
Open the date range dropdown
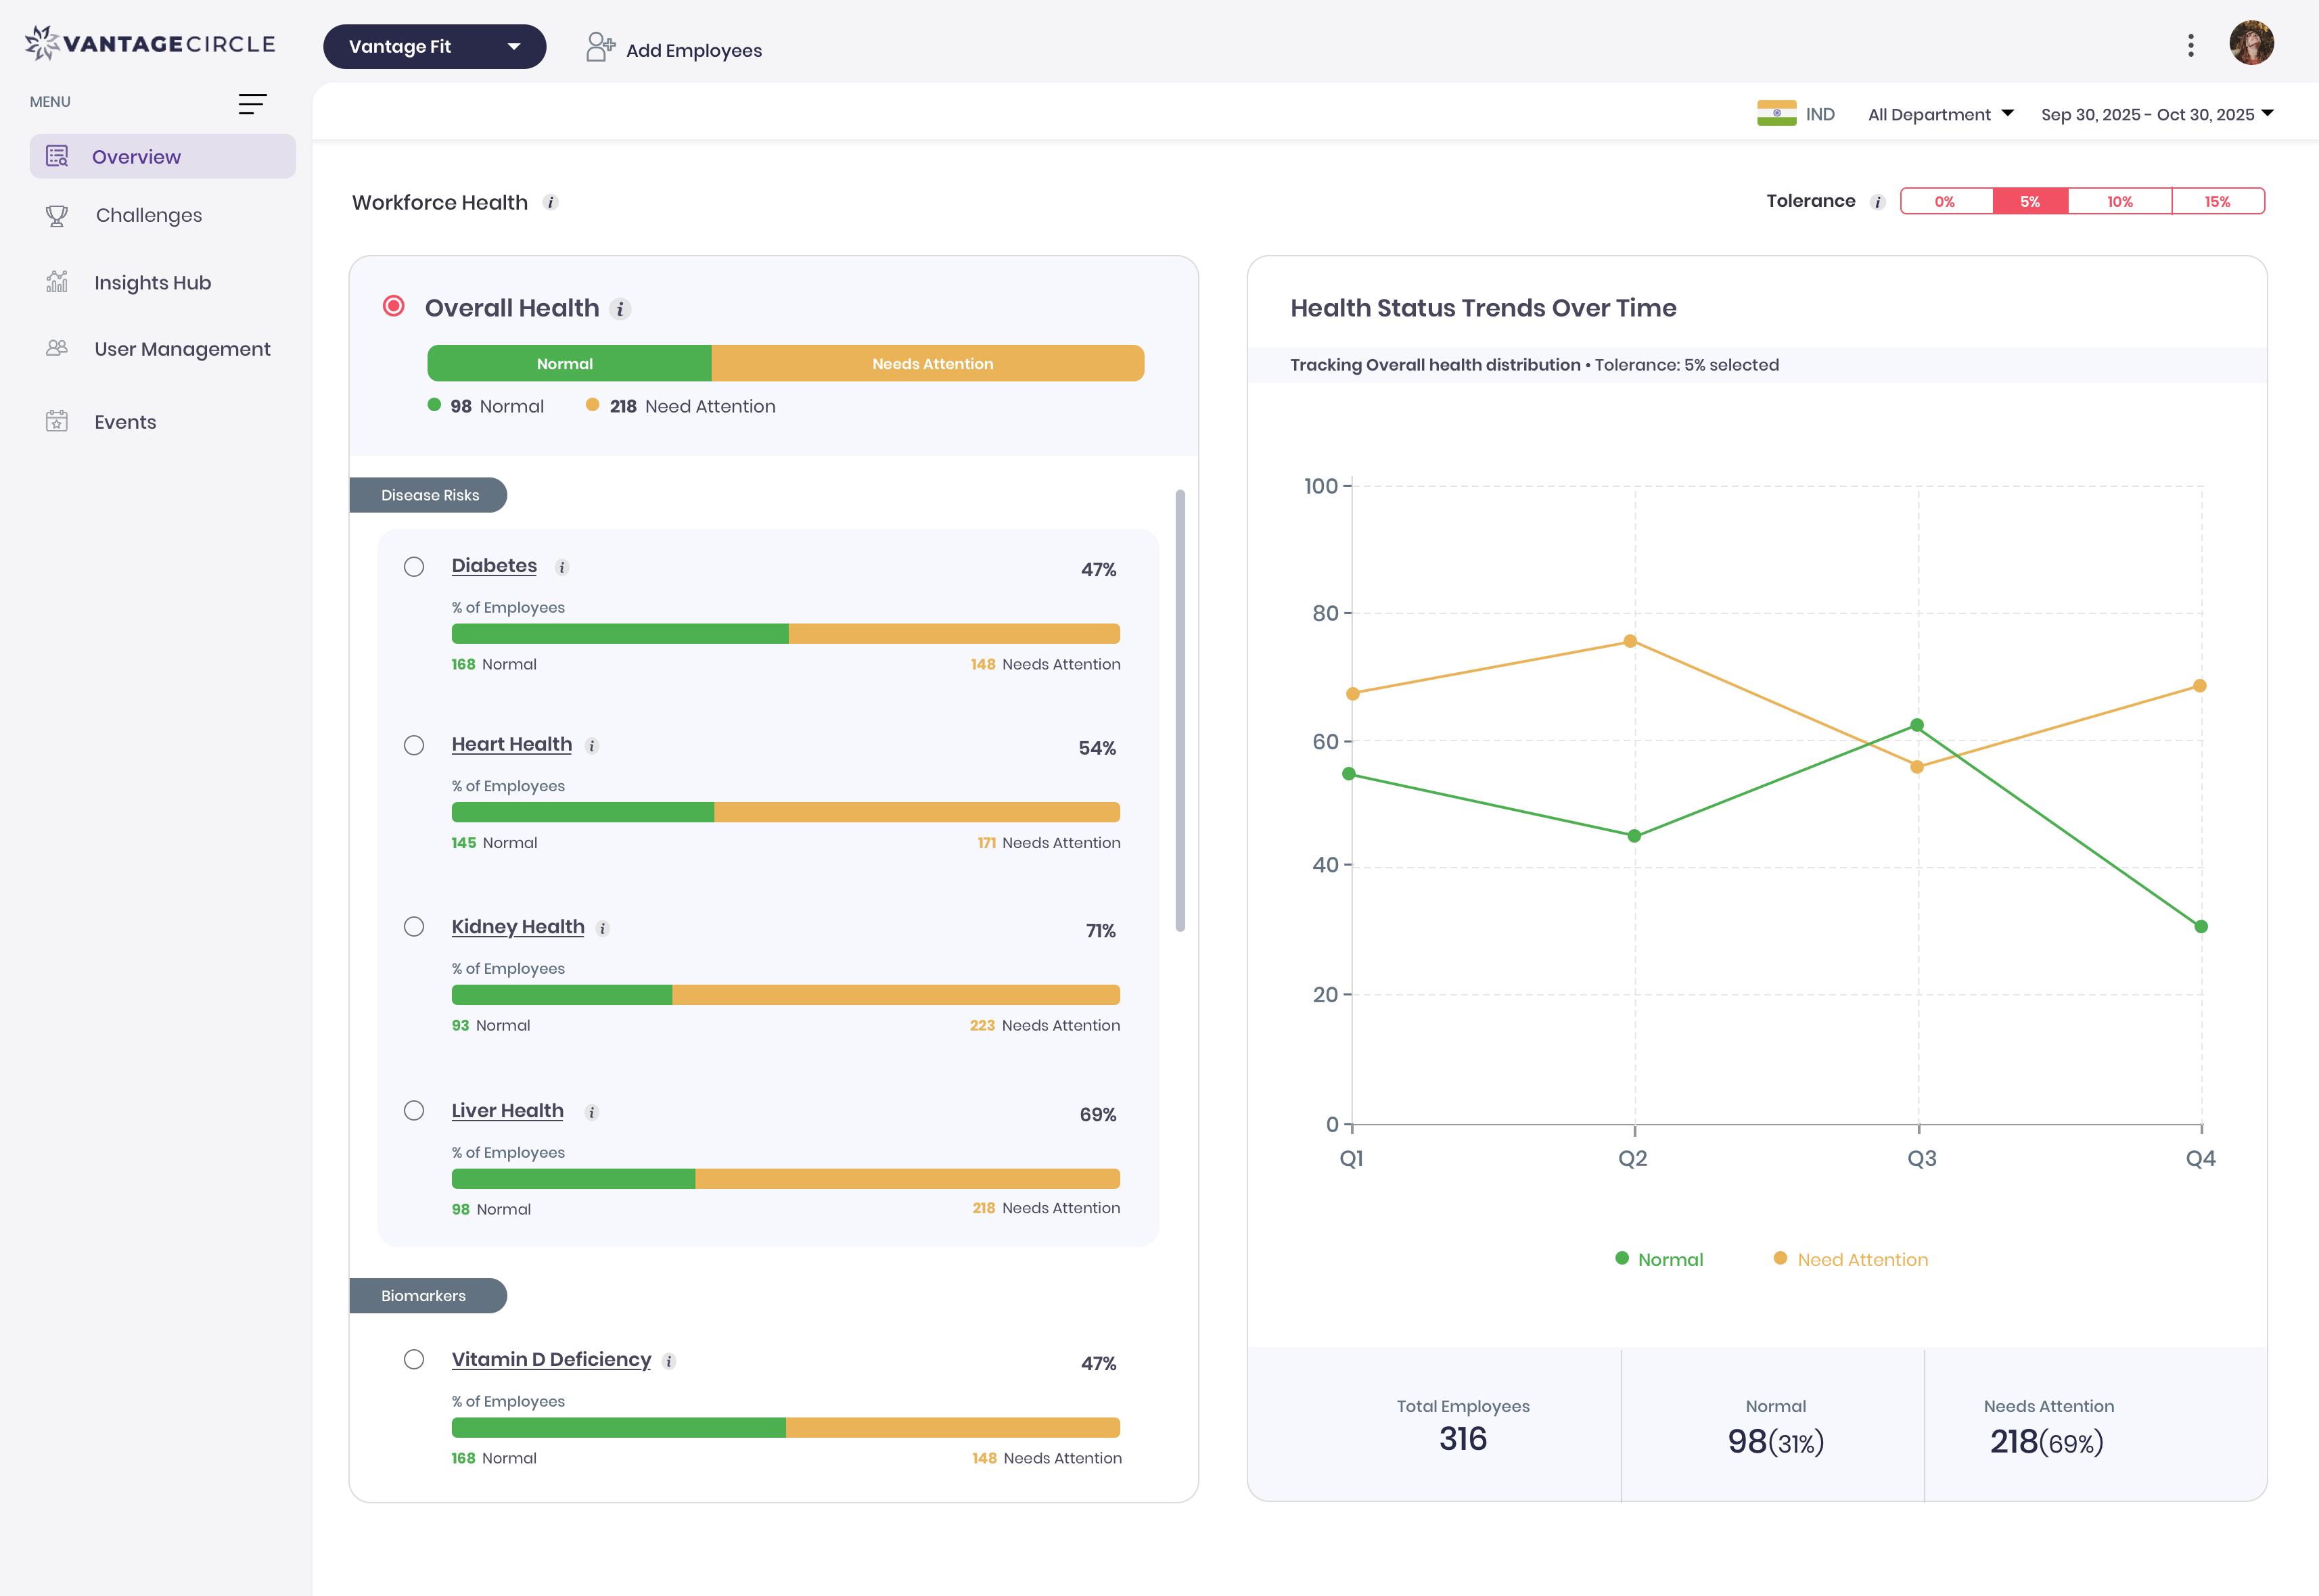(2157, 114)
